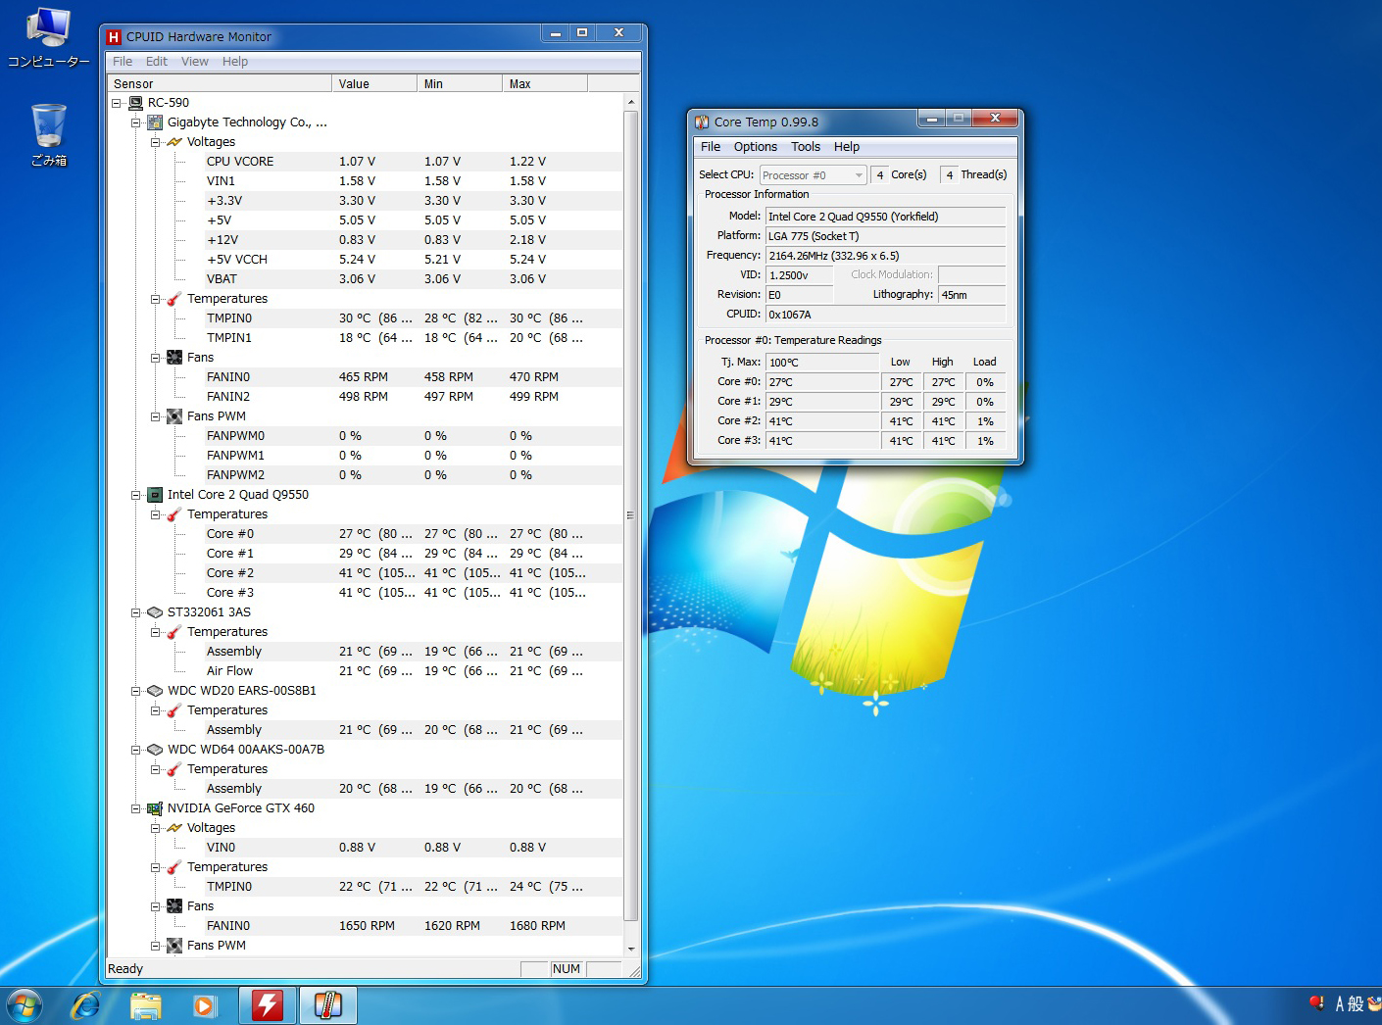Switch to Core Temp taskbar button
This screenshot has width=1382, height=1025.
(327, 1005)
